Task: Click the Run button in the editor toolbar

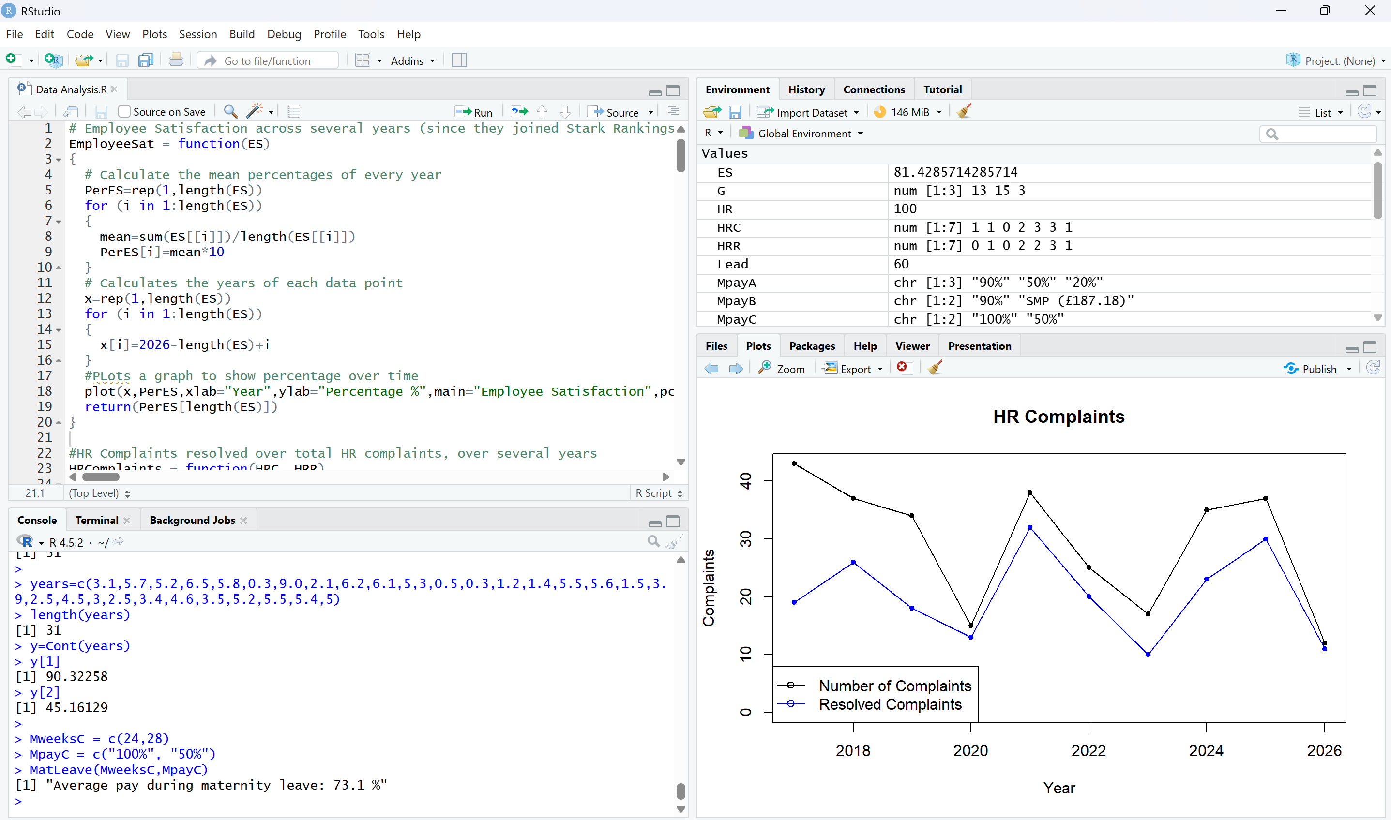Action: click(x=474, y=112)
